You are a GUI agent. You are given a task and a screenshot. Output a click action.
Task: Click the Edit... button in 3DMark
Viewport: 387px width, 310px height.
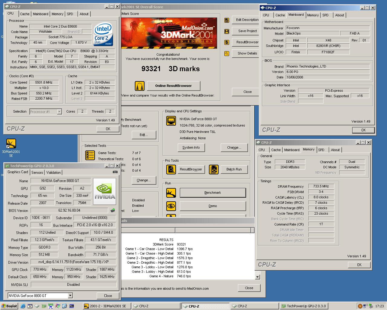(x=144, y=135)
